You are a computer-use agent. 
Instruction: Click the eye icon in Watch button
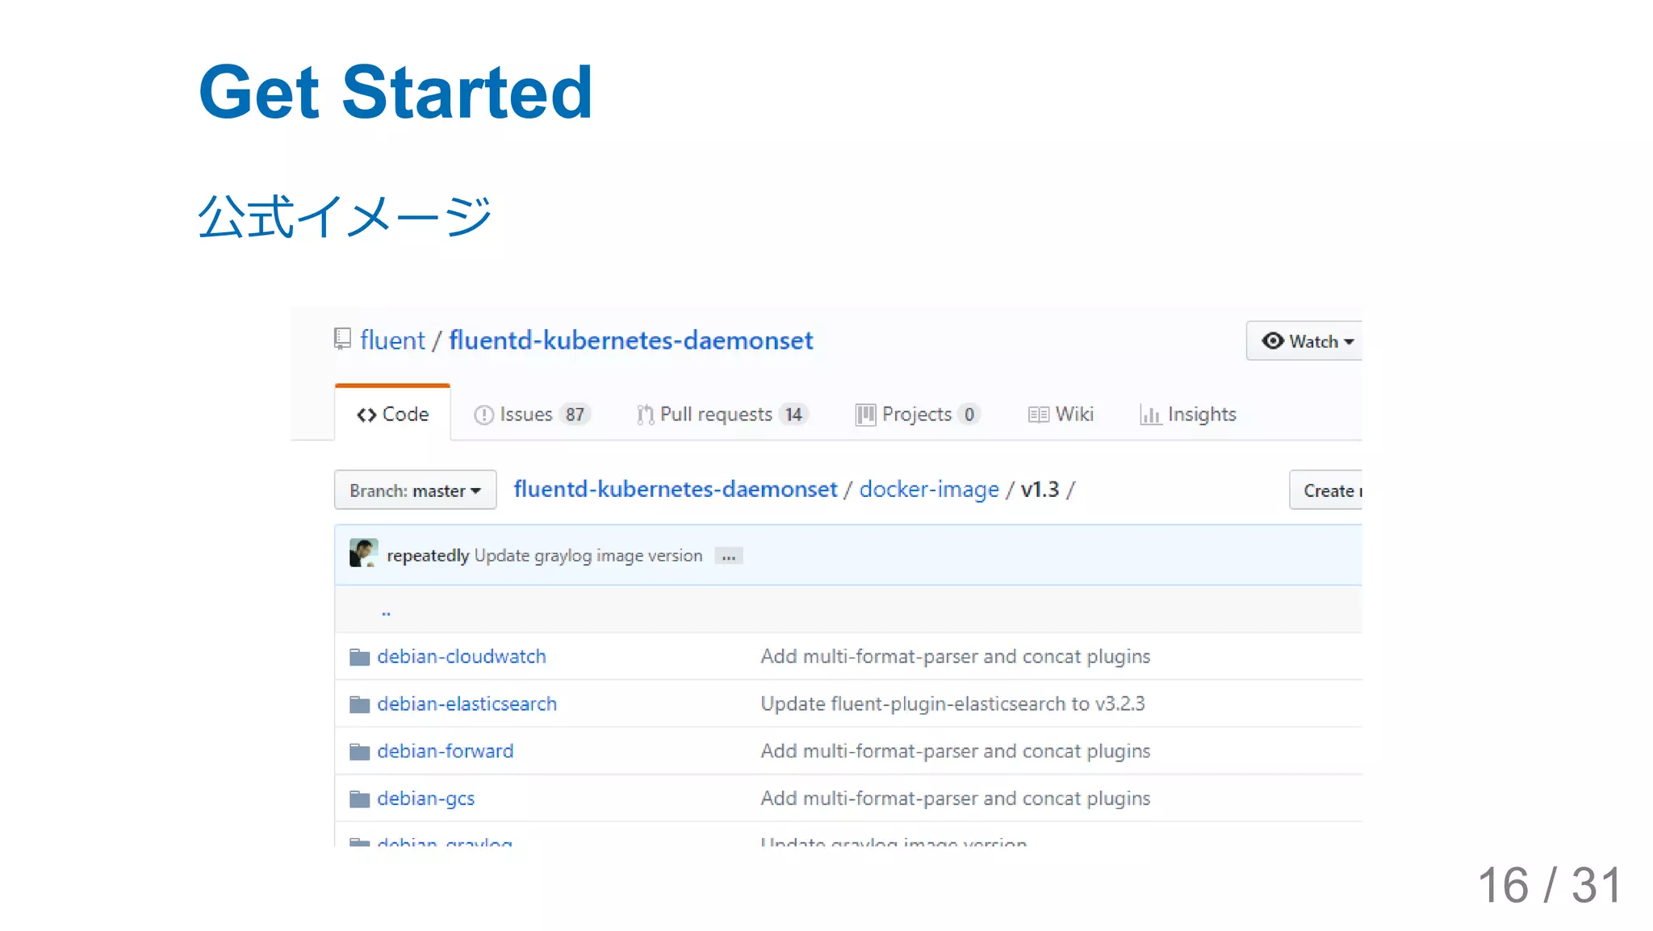[1273, 340]
